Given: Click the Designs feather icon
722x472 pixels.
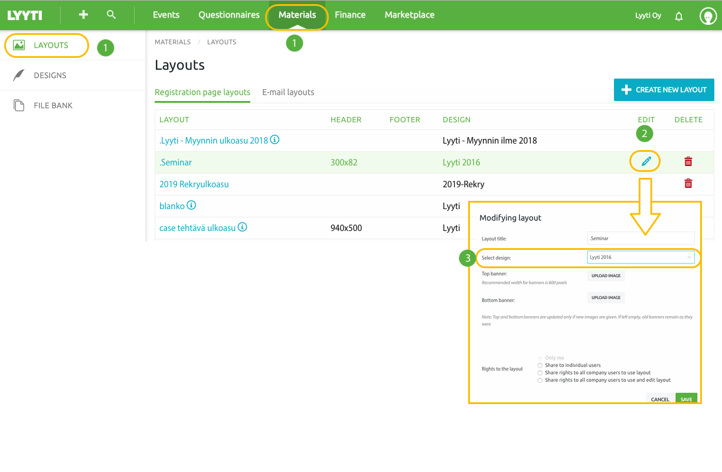Looking at the screenshot, I should [x=19, y=75].
